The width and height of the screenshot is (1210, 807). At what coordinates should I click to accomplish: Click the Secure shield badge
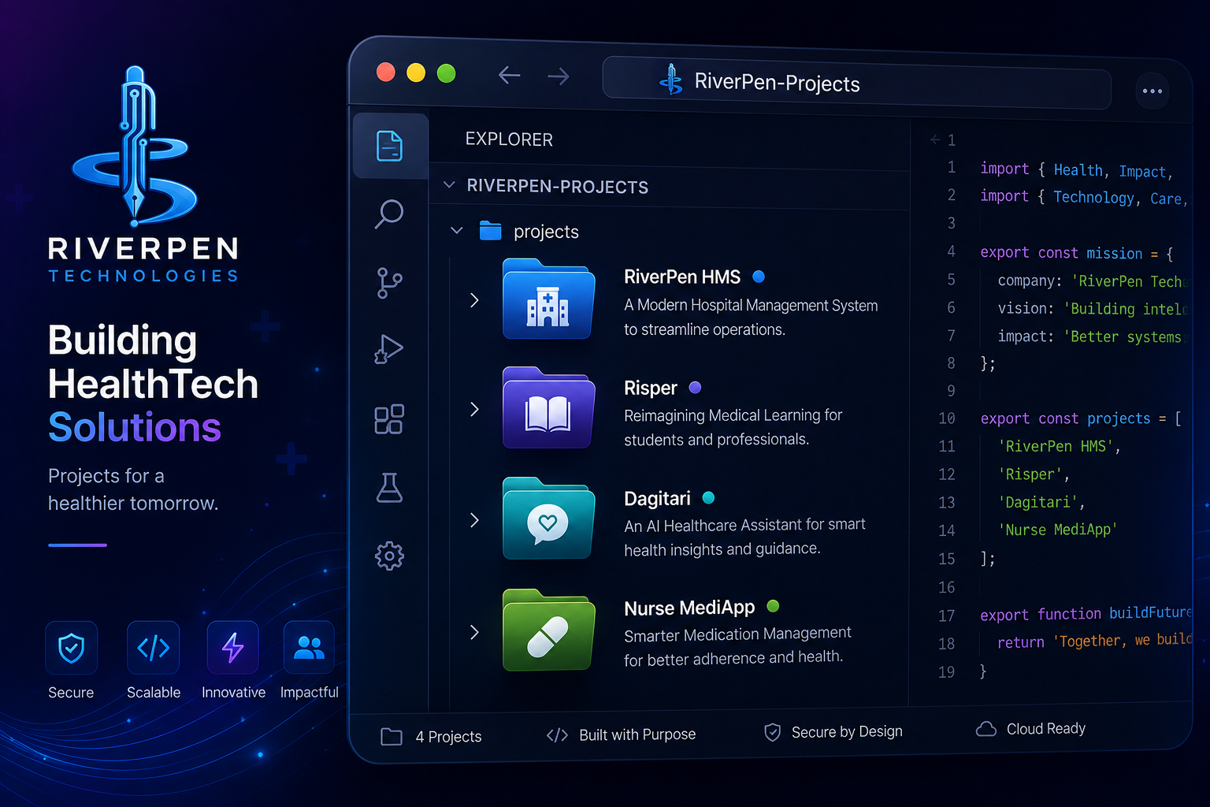[72, 648]
